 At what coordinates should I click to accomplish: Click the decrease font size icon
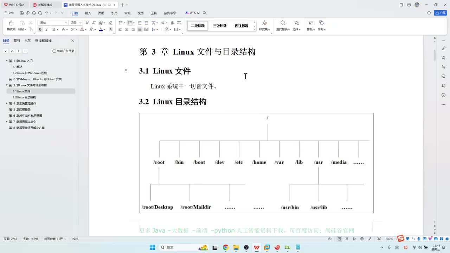point(94,22)
